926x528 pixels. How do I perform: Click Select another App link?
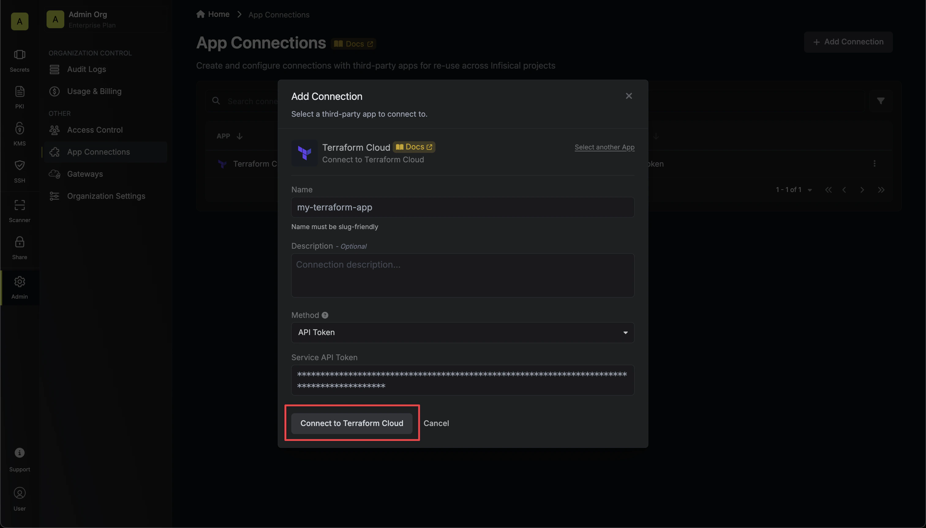[604, 147]
